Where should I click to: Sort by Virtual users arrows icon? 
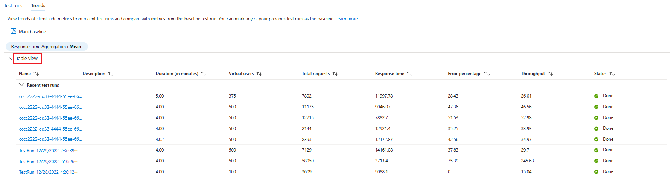click(259, 74)
